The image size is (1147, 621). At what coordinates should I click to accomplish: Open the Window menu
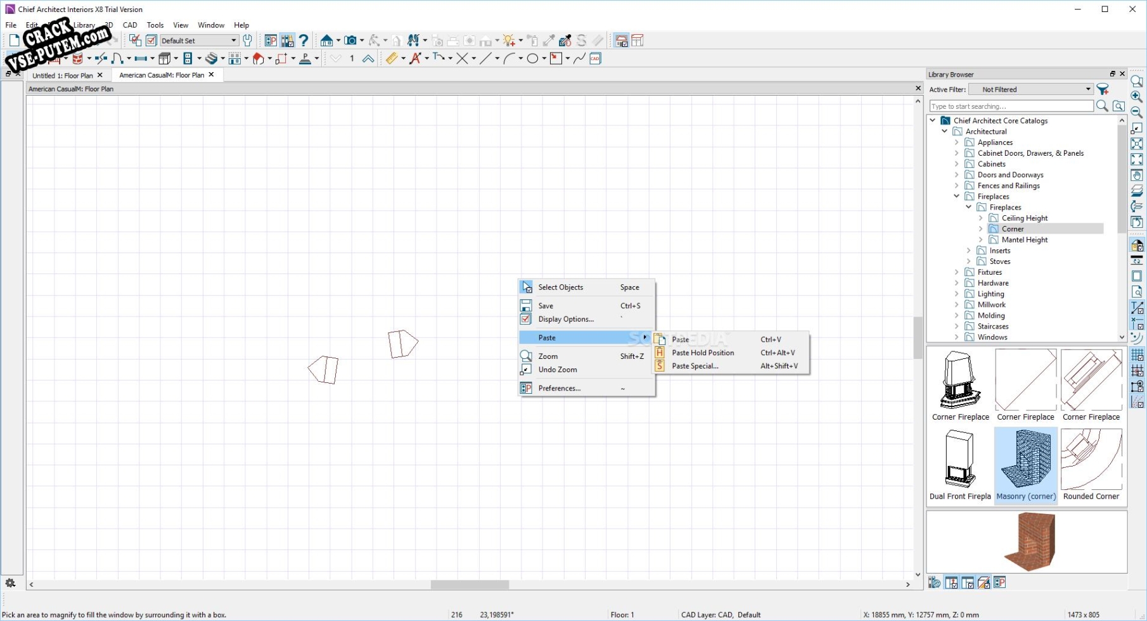tap(211, 25)
